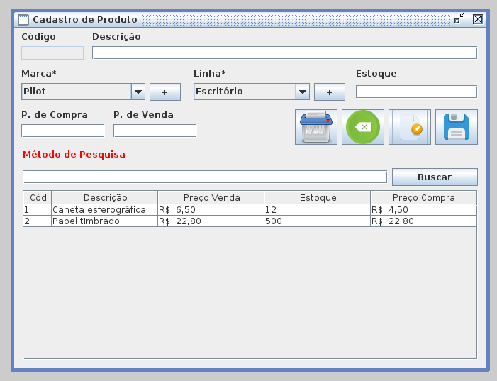
Task: Focus the Descrição text field
Action: [x=284, y=53]
